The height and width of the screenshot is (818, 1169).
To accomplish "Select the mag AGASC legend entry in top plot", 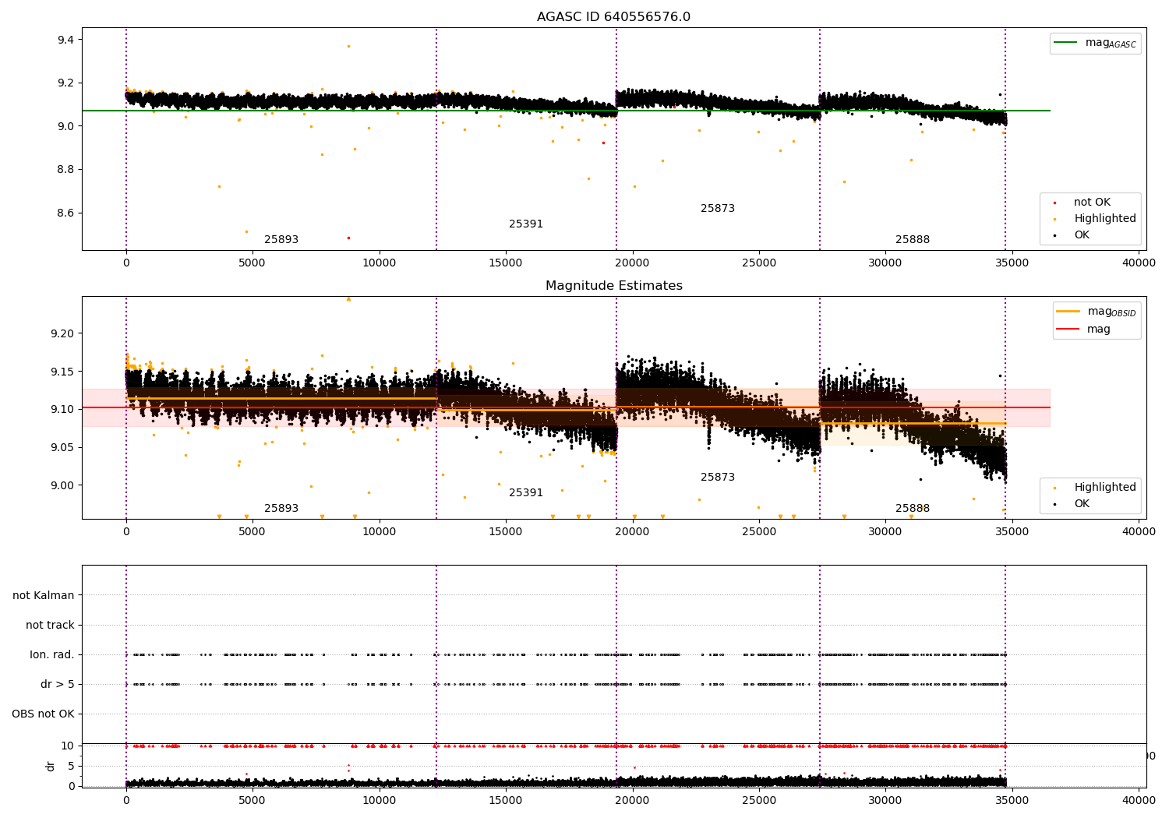I will tap(1095, 43).
